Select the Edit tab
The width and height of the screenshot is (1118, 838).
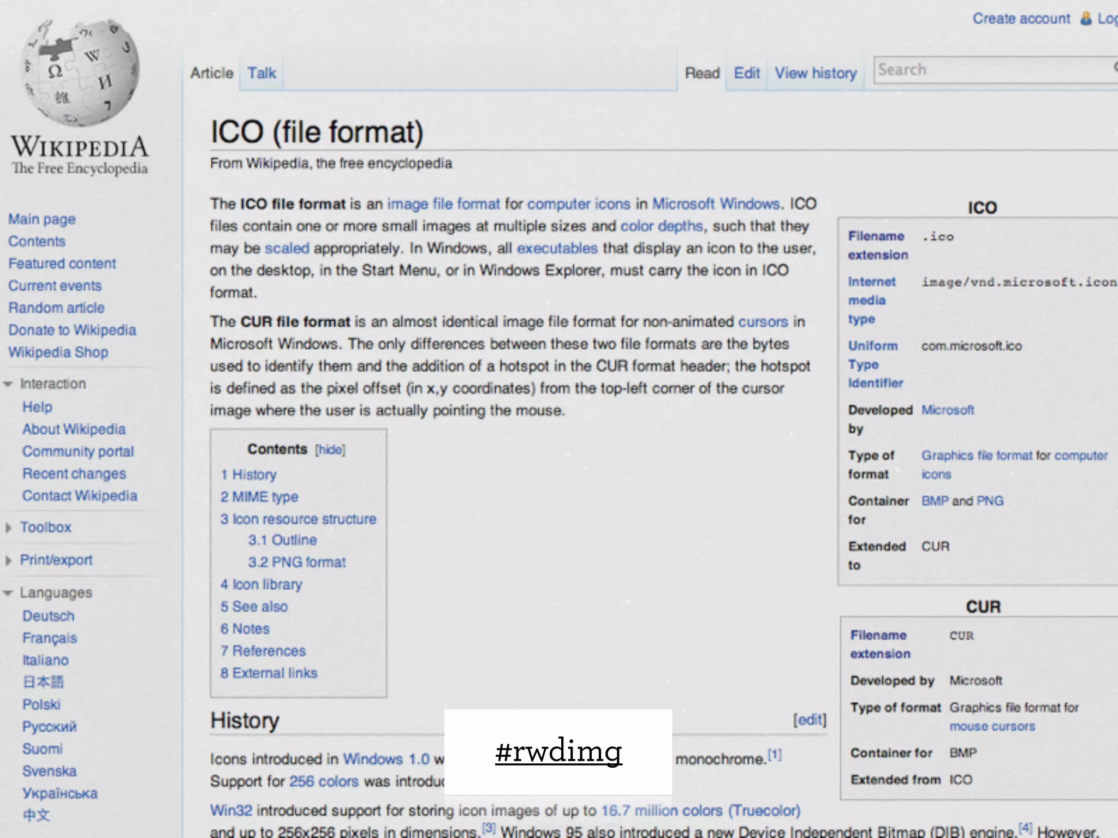click(x=746, y=73)
